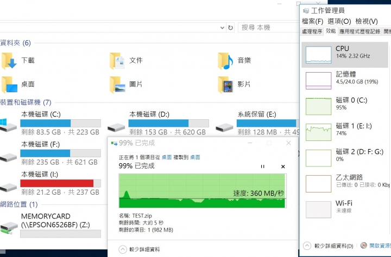Select the 乙太網路 graph thumbnail
The height and width of the screenshot is (257, 391).
pos(318,184)
